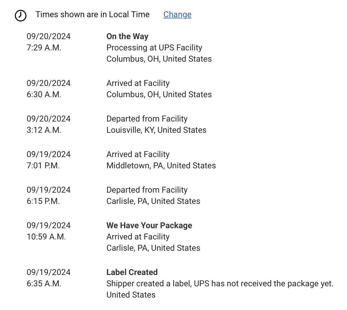Click 'Louisville, KY, United States' location
This screenshot has width=347, height=310.
[156, 130]
